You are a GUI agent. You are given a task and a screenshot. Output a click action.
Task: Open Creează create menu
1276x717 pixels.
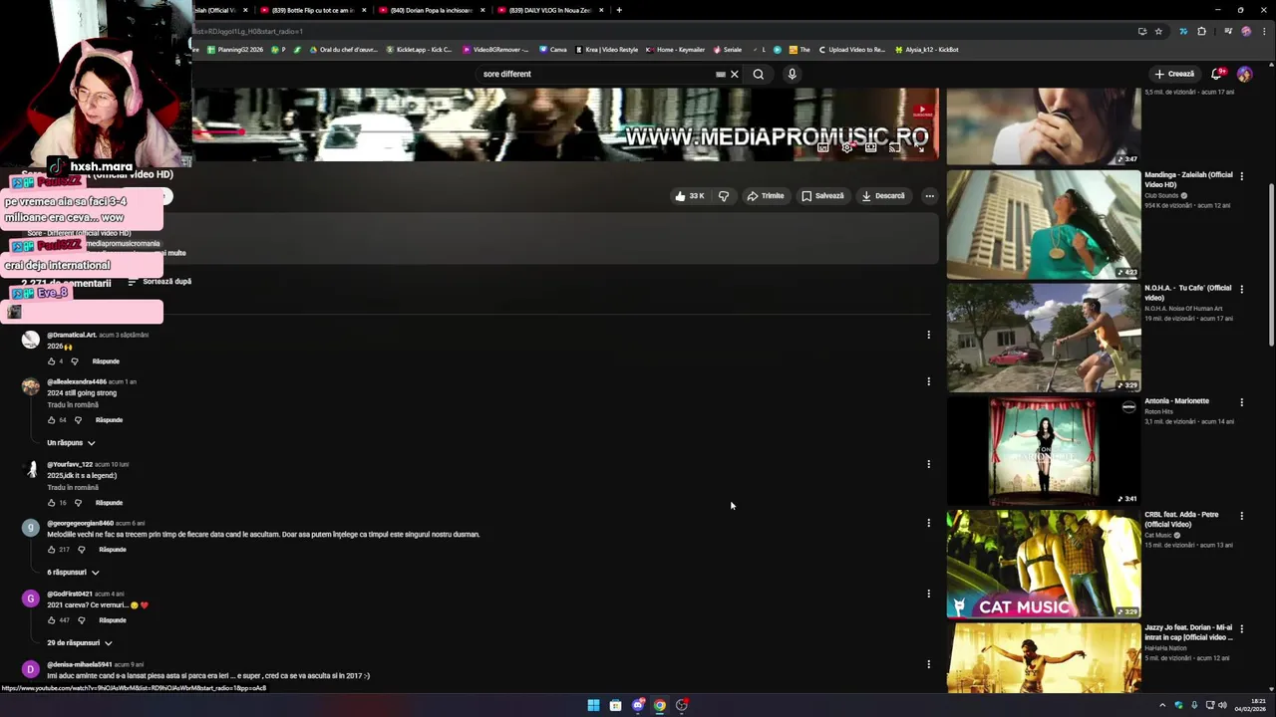coord(1174,74)
